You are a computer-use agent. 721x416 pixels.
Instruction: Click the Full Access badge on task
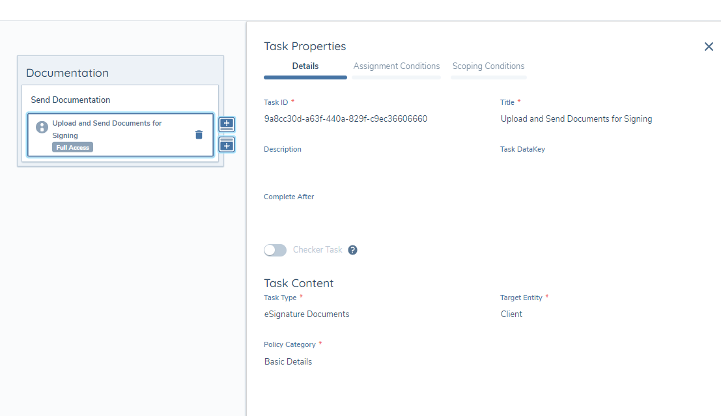coord(72,148)
